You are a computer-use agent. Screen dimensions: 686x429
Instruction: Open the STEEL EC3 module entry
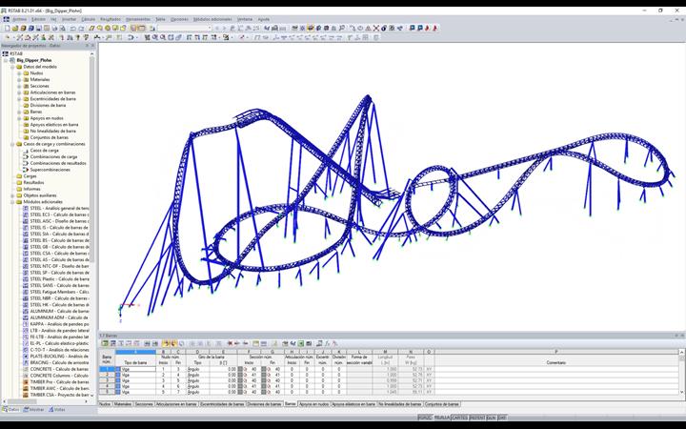[x=59, y=214]
